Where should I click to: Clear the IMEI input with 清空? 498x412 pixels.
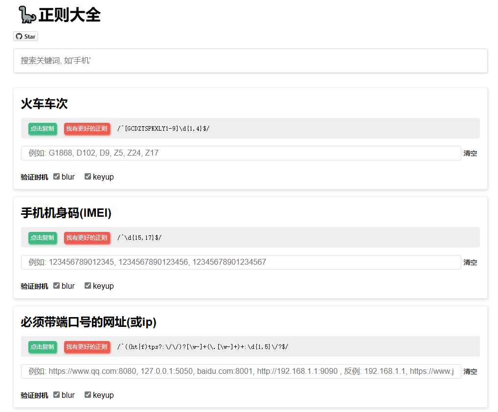coord(470,262)
